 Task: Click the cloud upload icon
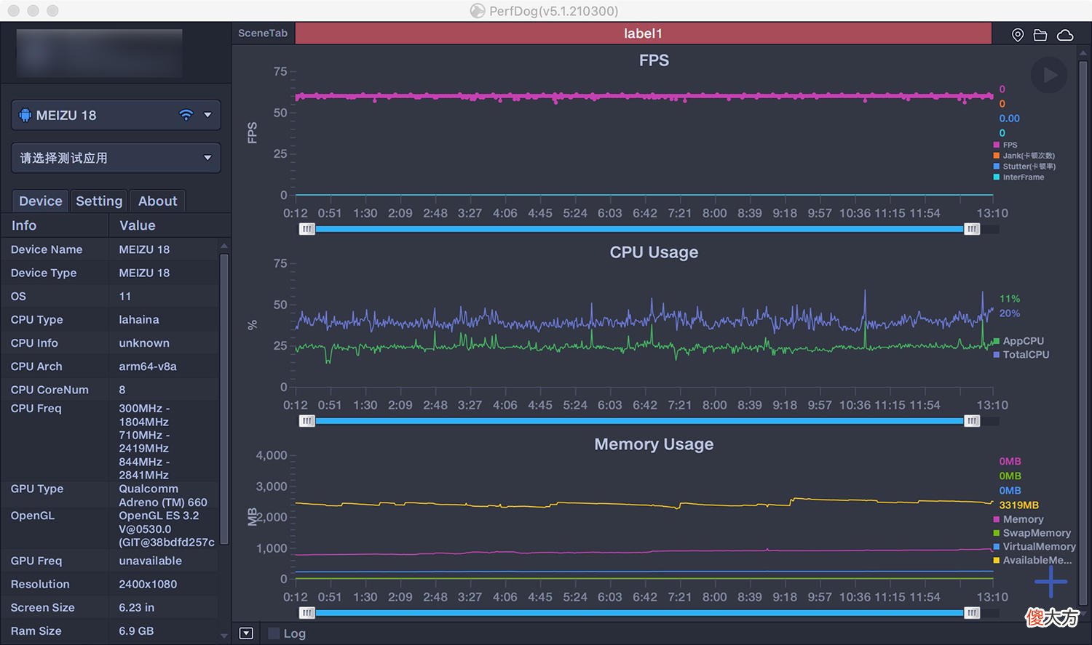click(x=1065, y=35)
